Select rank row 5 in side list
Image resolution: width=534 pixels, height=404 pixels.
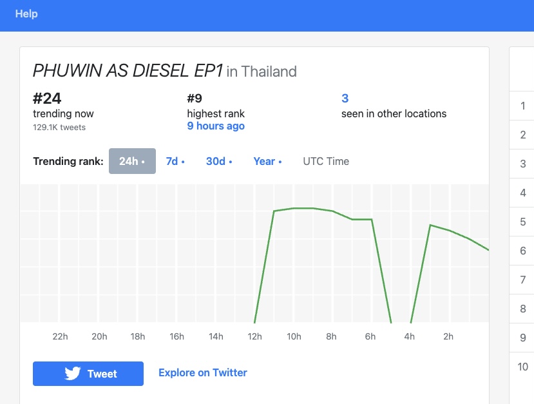(523, 222)
